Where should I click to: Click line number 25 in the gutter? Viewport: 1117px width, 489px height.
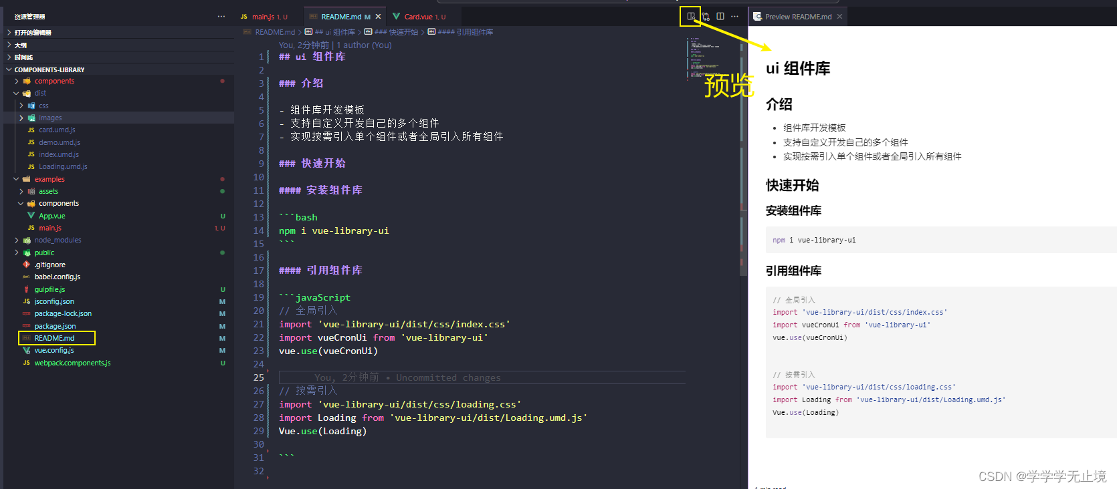click(258, 377)
